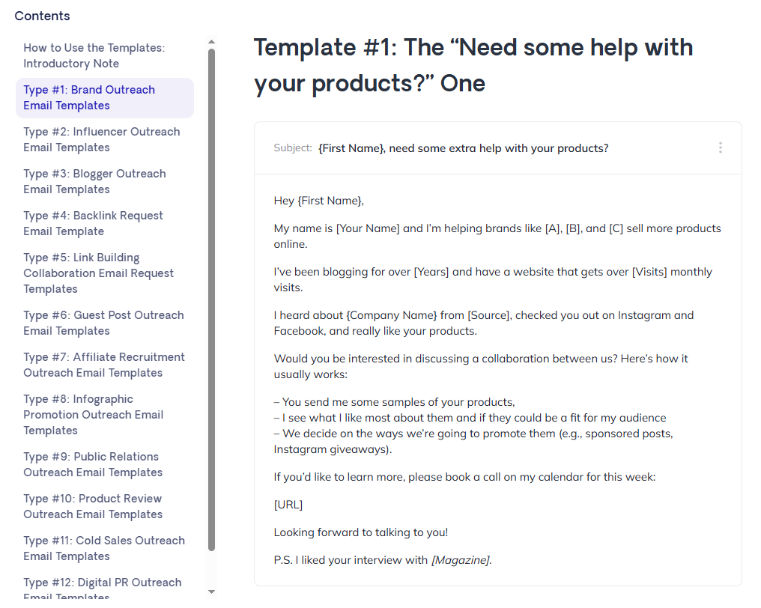This screenshot has height=608, width=761.
Task: Open 'Type #6: Guest Post Outreach Email Templates'
Action: point(103,323)
